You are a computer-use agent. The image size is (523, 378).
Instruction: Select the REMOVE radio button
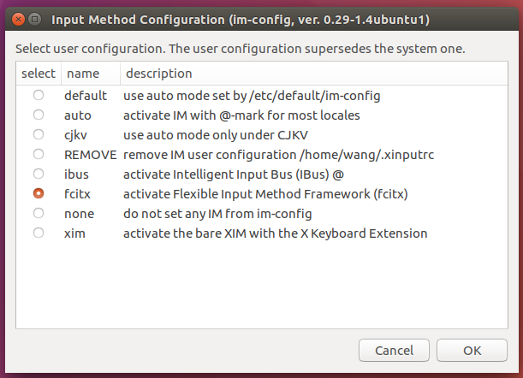[x=39, y=154]
